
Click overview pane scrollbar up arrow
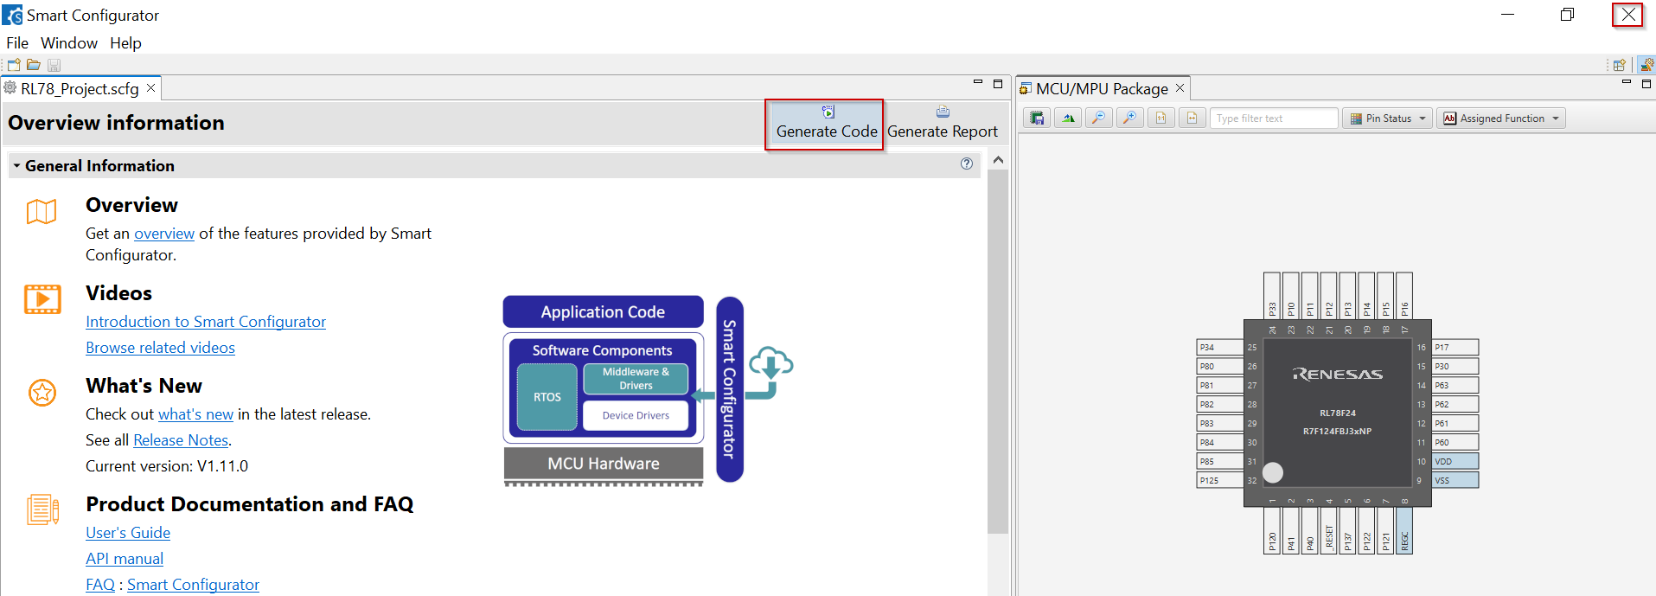998,160
